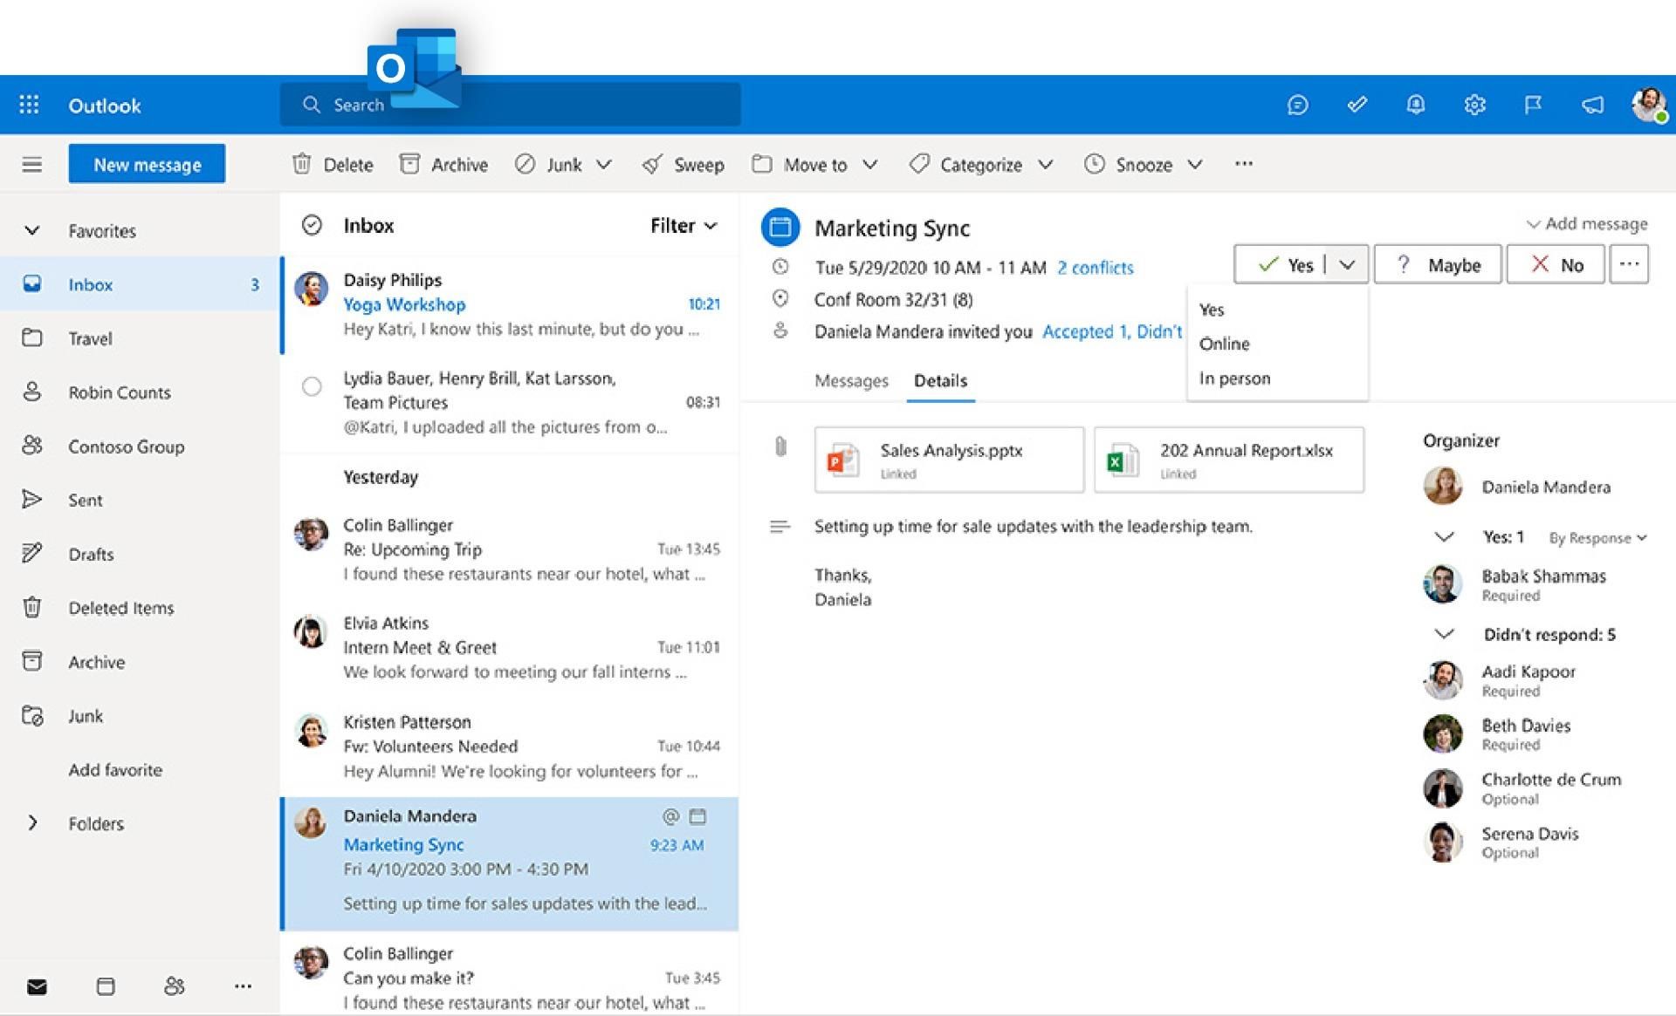Image resolution: width=1676 pixels, height=1016 pixels.
Task: Expand Add message option
Action: (1587, 223)
